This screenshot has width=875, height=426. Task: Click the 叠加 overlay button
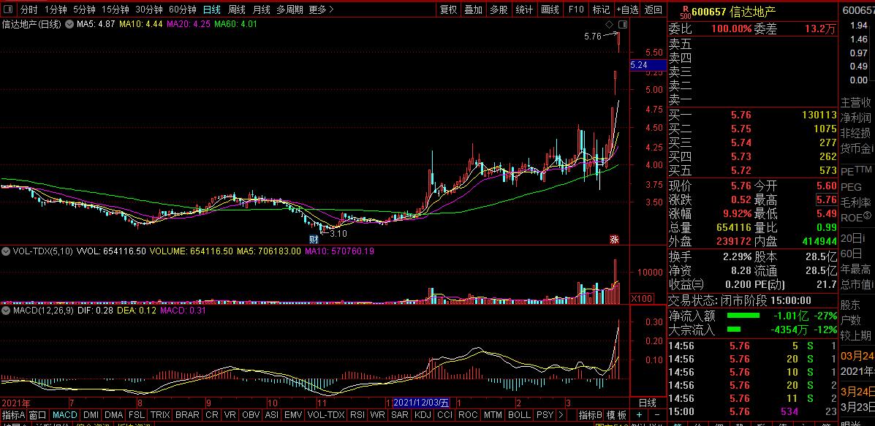(x=474, y=9)
